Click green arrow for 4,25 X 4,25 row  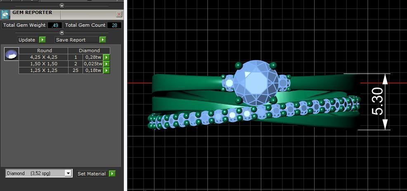[106, 57]
